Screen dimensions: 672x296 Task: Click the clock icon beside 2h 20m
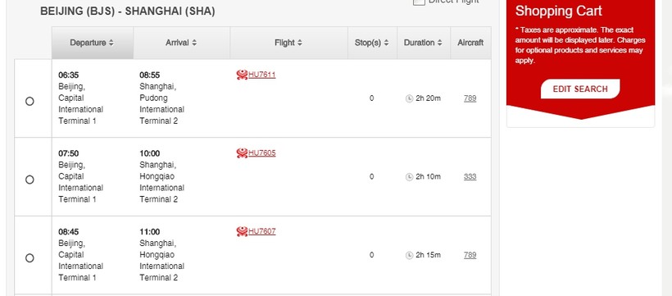click(x=409, y=98)
